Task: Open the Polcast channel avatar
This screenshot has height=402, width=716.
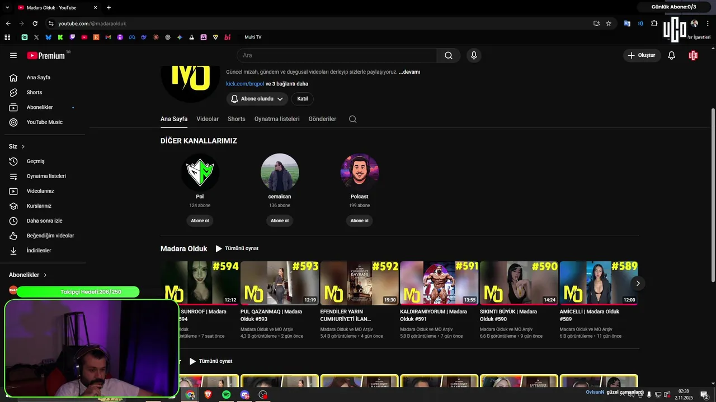Action: tap(360, 173)
